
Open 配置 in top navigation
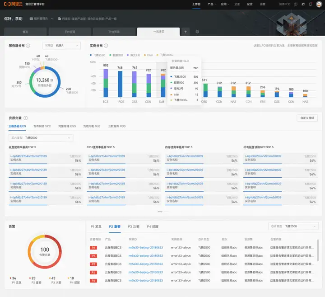point(250,4)
